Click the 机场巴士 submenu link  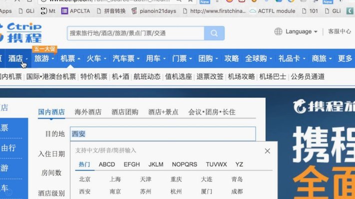(273, 77)
